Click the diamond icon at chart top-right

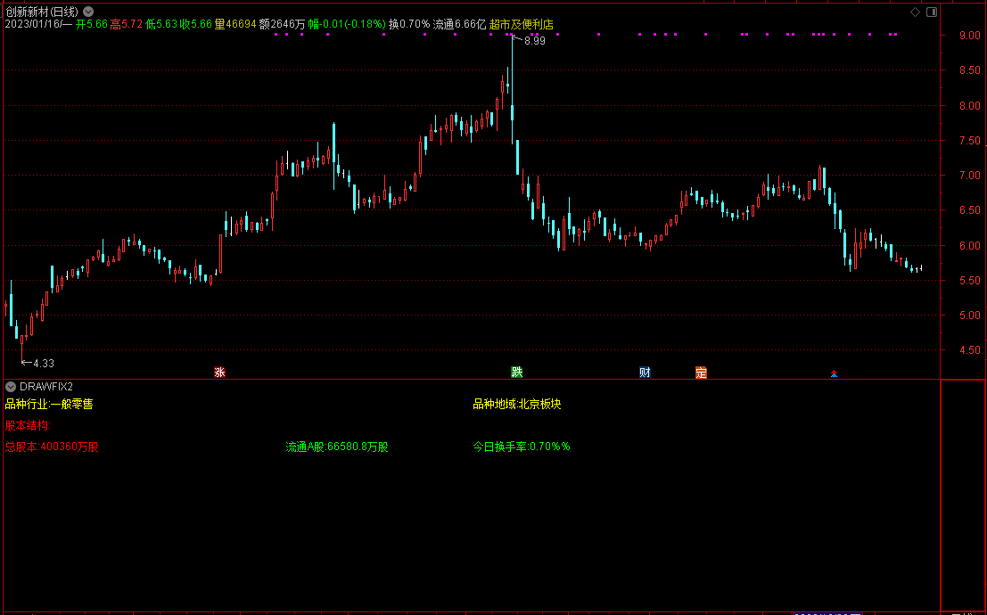[x=915, y=12]
